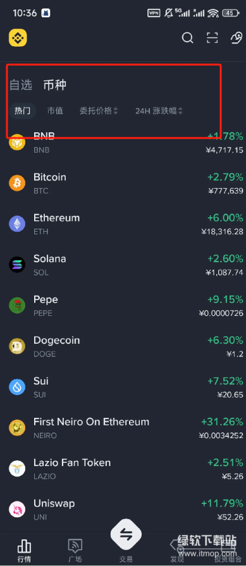Tap the center 交易 swap button
The width and height of the screenshot is (246, 566).
click(x=126, y=534)
